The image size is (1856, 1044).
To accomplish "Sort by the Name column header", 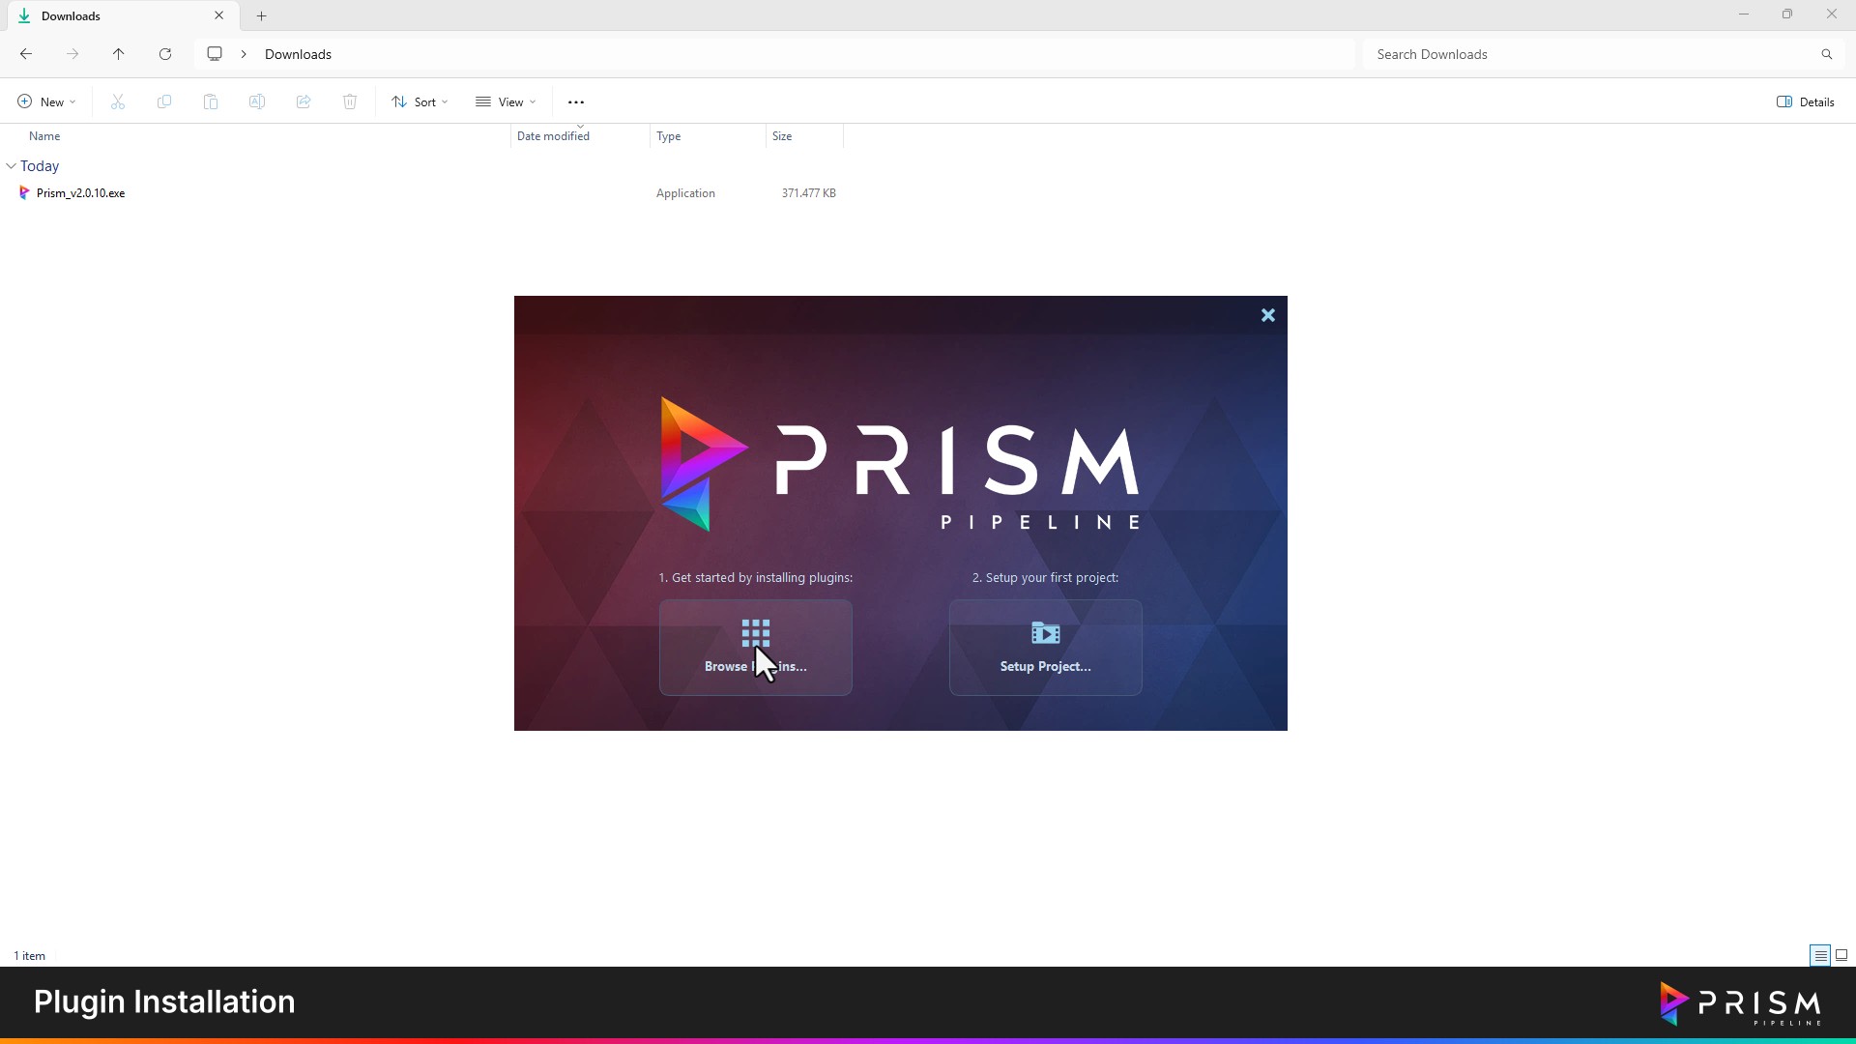I will click(x=44, y=136).
